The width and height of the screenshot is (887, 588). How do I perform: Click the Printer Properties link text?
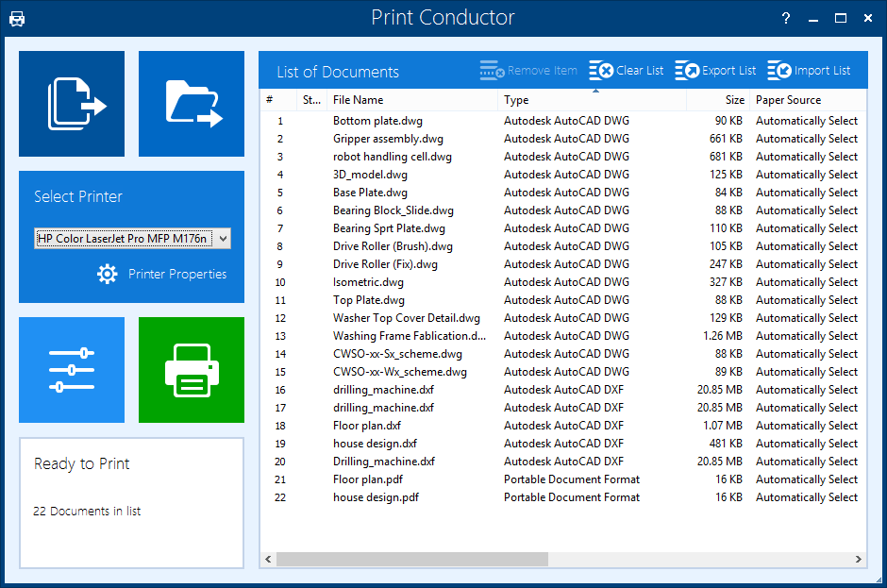tap(177, 274)
